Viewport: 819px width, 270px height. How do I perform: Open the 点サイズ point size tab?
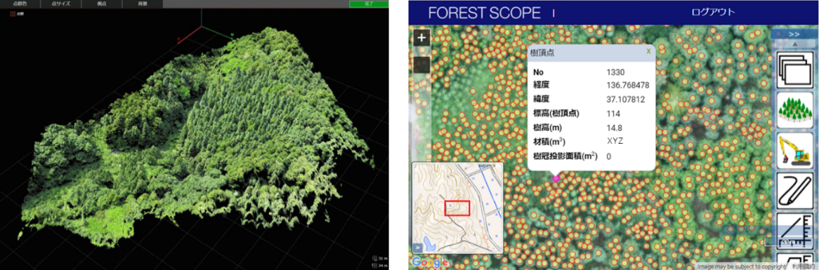click(x=60, y=4)
